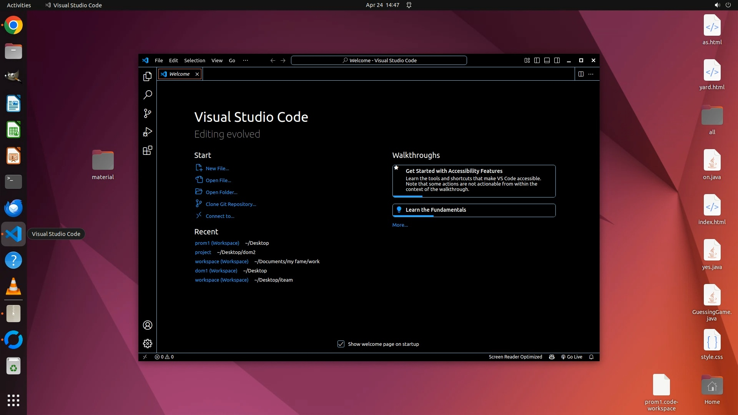The image size is (738, 415).
Task: Click the Clone Git Repository link
Action: point(231,204)
